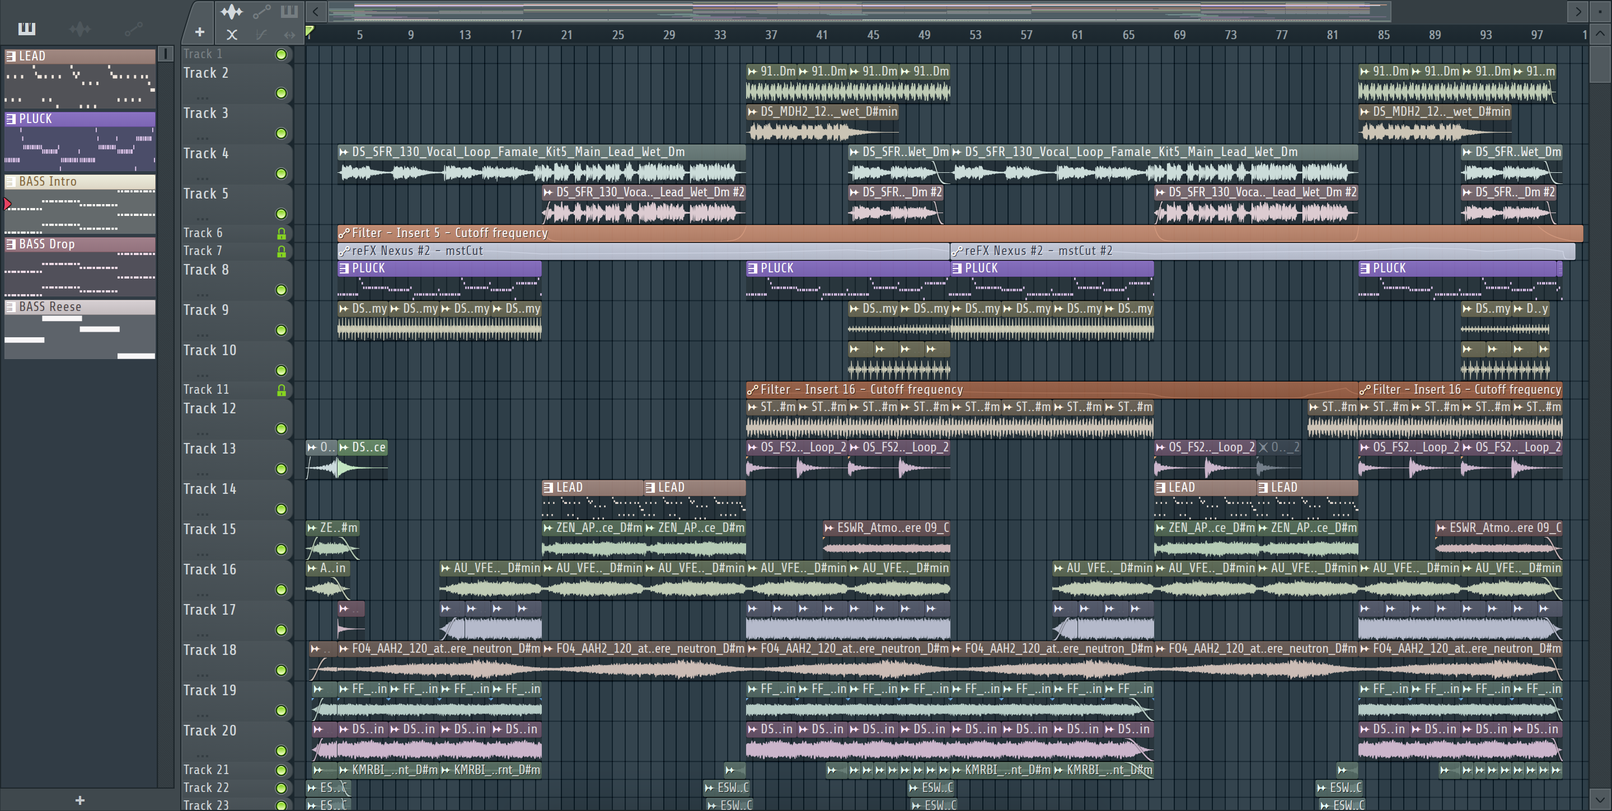Select the Track 21 header
The width and height of the screenshot is (1612, 811).
click(237, 770)
